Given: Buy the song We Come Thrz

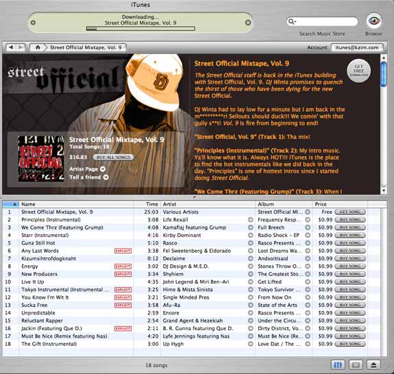Looking at the screenshot, I should click(x=350, y=227).
